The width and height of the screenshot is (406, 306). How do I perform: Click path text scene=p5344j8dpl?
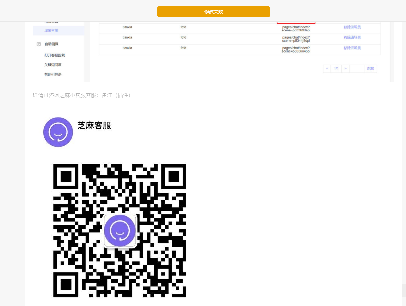coord(296,41)
